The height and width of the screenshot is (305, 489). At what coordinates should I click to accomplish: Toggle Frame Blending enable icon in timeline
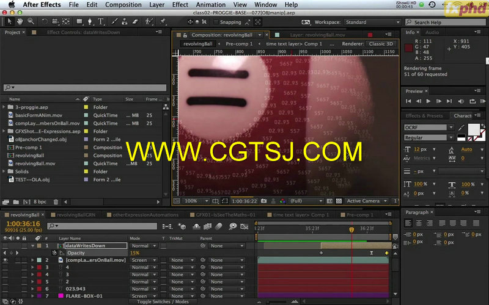(207, 226)
